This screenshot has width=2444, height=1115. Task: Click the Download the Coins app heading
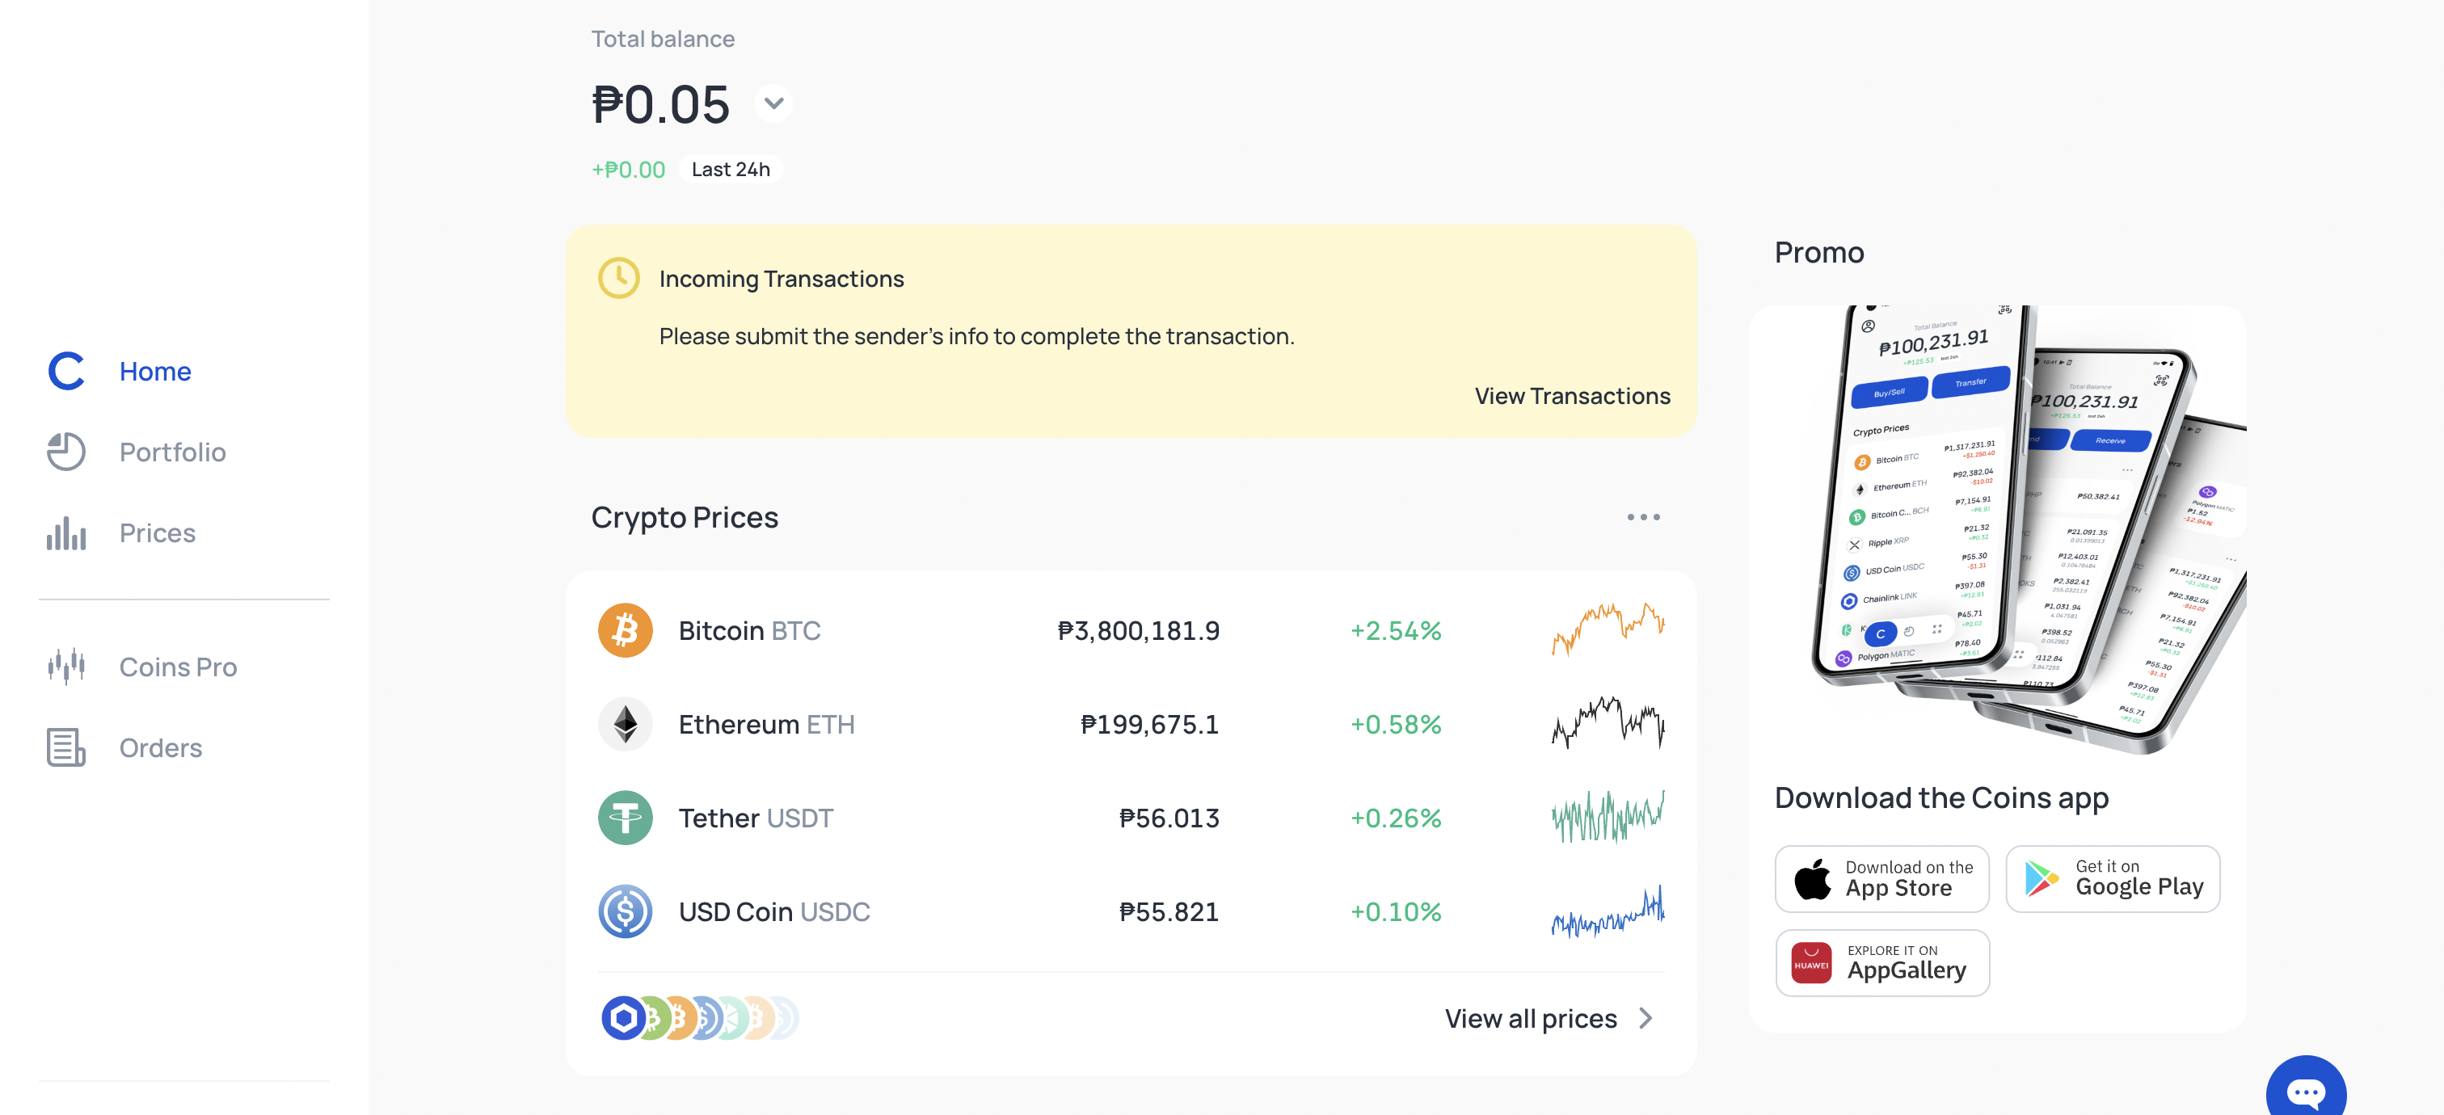pyautogui.click(x=1941, y=798)
